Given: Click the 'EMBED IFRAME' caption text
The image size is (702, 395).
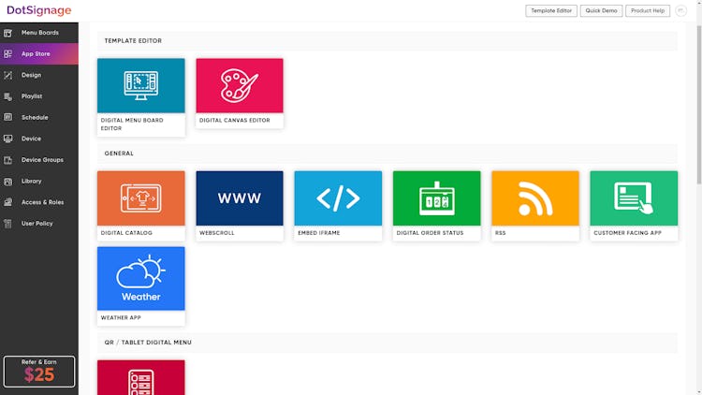Looking at the screenshot, I should click(x=319, y=233).
